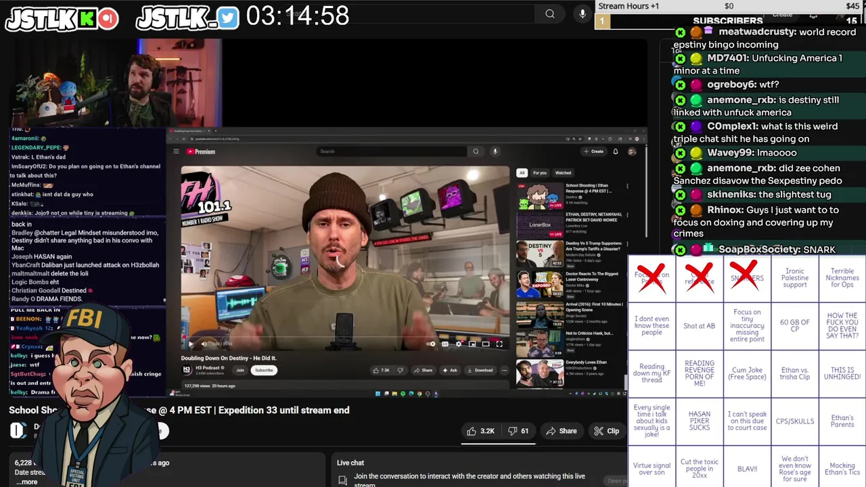Click the outer YouTube voice search microphone
This screenshot has width=866, height=487.
coord(583,14)
